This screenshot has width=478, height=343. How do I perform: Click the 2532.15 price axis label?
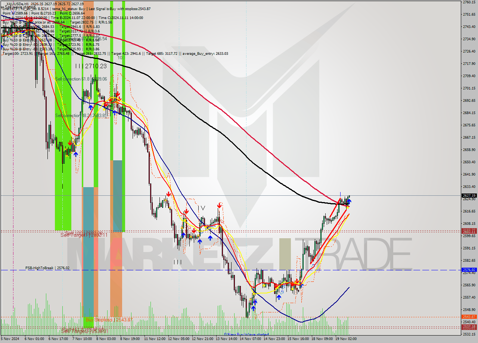tap(469, 334)
